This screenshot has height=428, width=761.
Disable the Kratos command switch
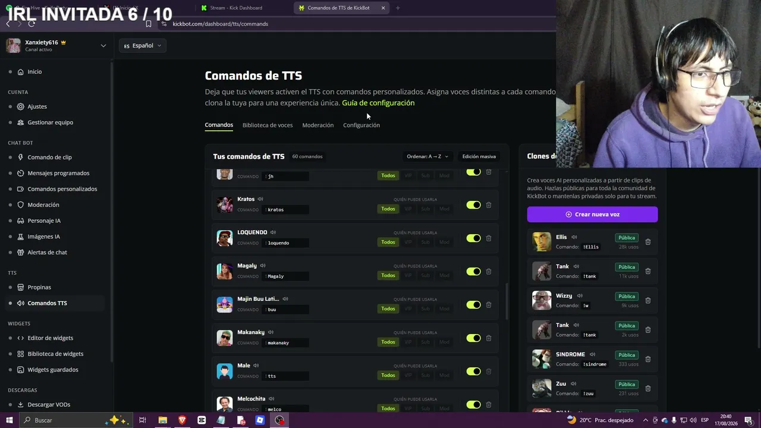click(473, 205)
